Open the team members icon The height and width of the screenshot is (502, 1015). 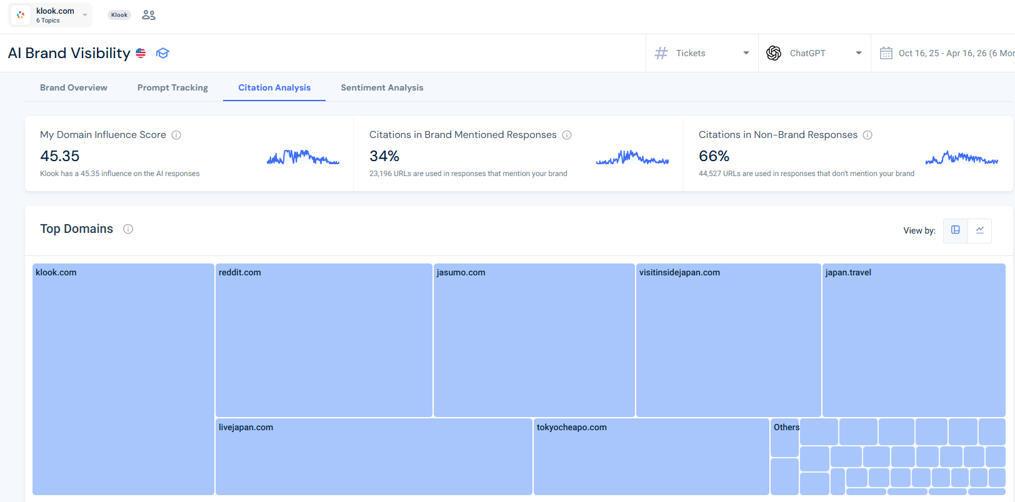(x=149, y=15)
